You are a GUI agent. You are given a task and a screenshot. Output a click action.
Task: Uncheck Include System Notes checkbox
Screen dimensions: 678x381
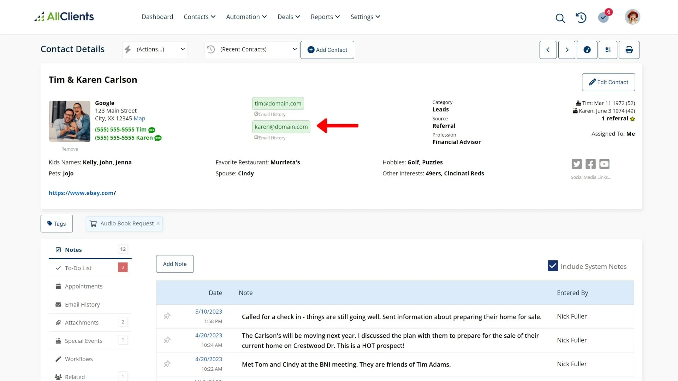(553, 266)
